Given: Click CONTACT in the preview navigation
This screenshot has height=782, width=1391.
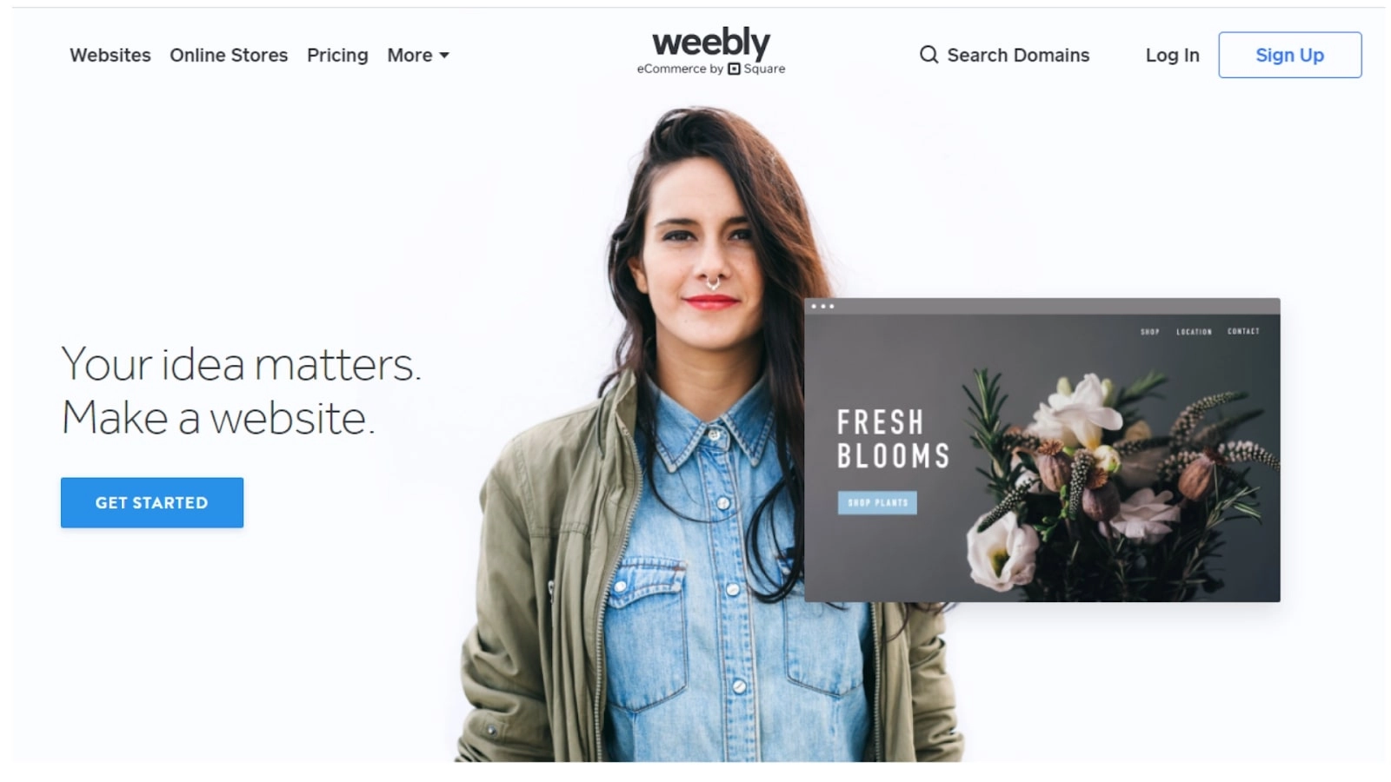Looking at the screenshot, I should point(1243,331).
